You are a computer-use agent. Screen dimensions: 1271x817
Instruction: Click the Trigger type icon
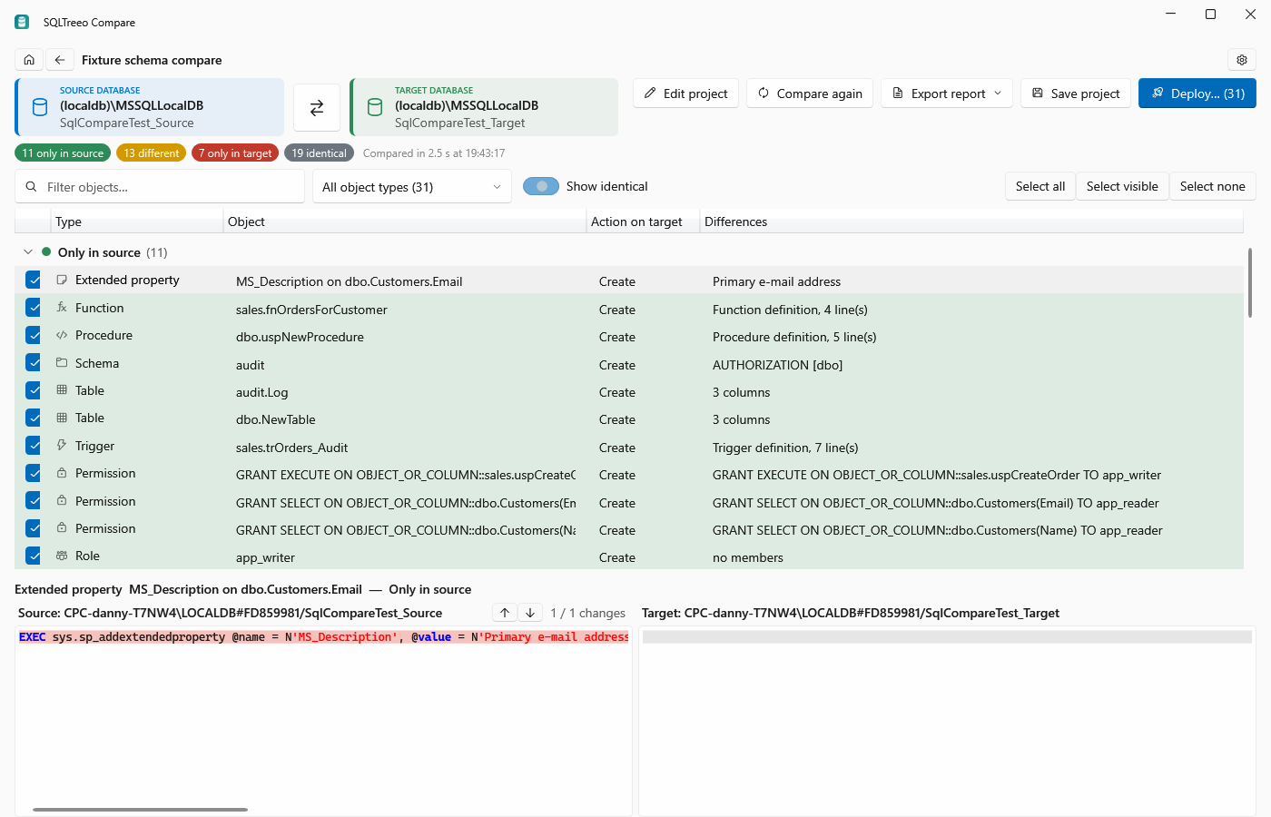point(62,446)
